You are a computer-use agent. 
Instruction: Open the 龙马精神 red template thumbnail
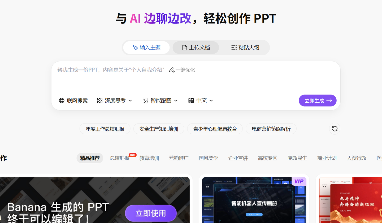pos(350,200)
